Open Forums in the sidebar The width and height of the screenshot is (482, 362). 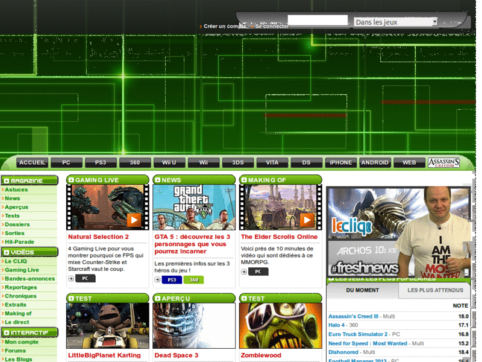click(x=15, y=351)
